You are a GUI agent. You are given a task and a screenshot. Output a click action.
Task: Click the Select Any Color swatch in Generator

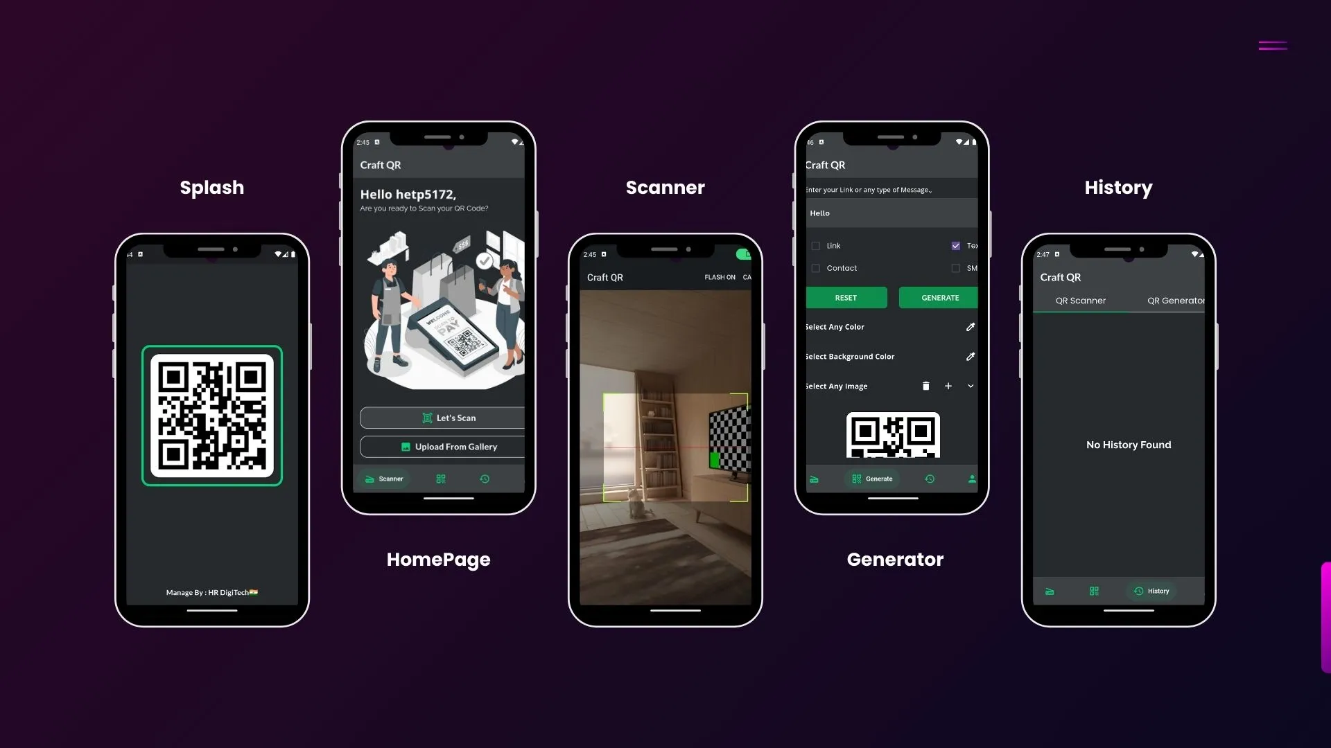pyautogui.click(x=970, y=326)
